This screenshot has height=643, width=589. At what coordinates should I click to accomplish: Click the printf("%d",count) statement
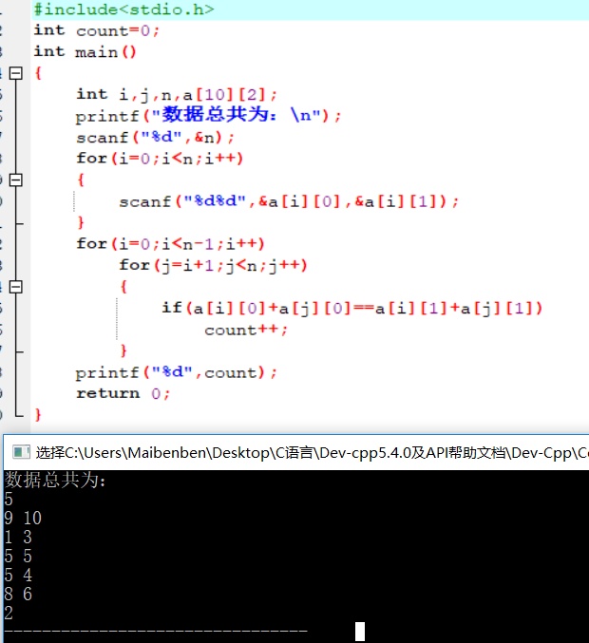tap(177, 372)
